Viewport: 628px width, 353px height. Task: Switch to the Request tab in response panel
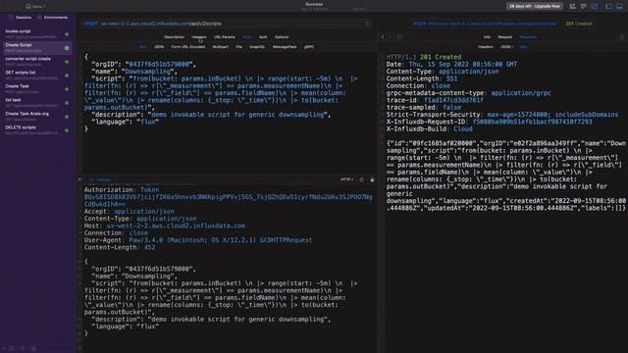(504, 37)
